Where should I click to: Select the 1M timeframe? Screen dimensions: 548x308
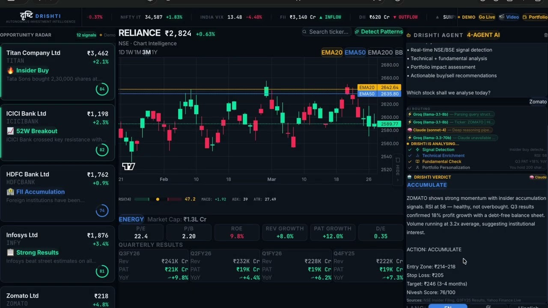[x=137, y=52]
